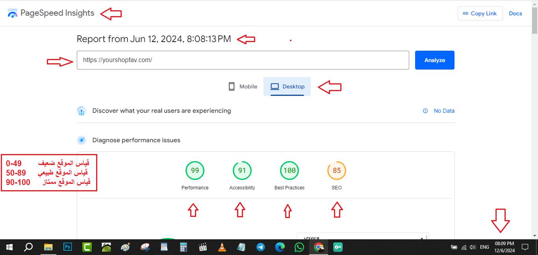Open the volume control in system tray
Screen dimensions: 538x255
[x=473, y=247]
